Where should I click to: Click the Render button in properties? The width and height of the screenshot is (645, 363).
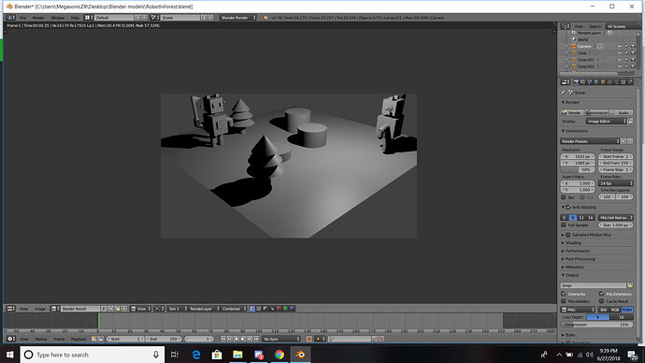coord(572,112)
